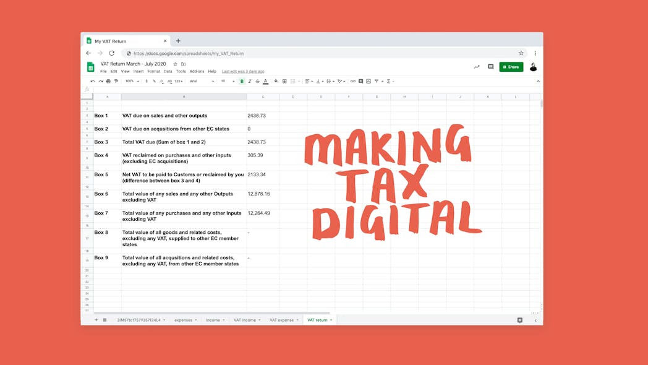Viewport: 648px width, 365px height.
Task: Print the spreadsheet using the printer icon
Action: [108, 82]
